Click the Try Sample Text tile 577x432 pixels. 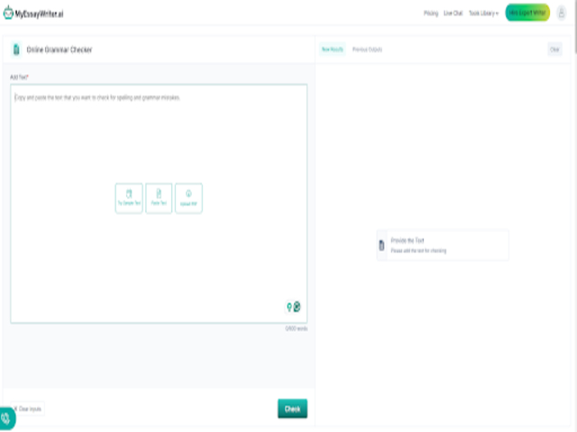coord(129,198)
